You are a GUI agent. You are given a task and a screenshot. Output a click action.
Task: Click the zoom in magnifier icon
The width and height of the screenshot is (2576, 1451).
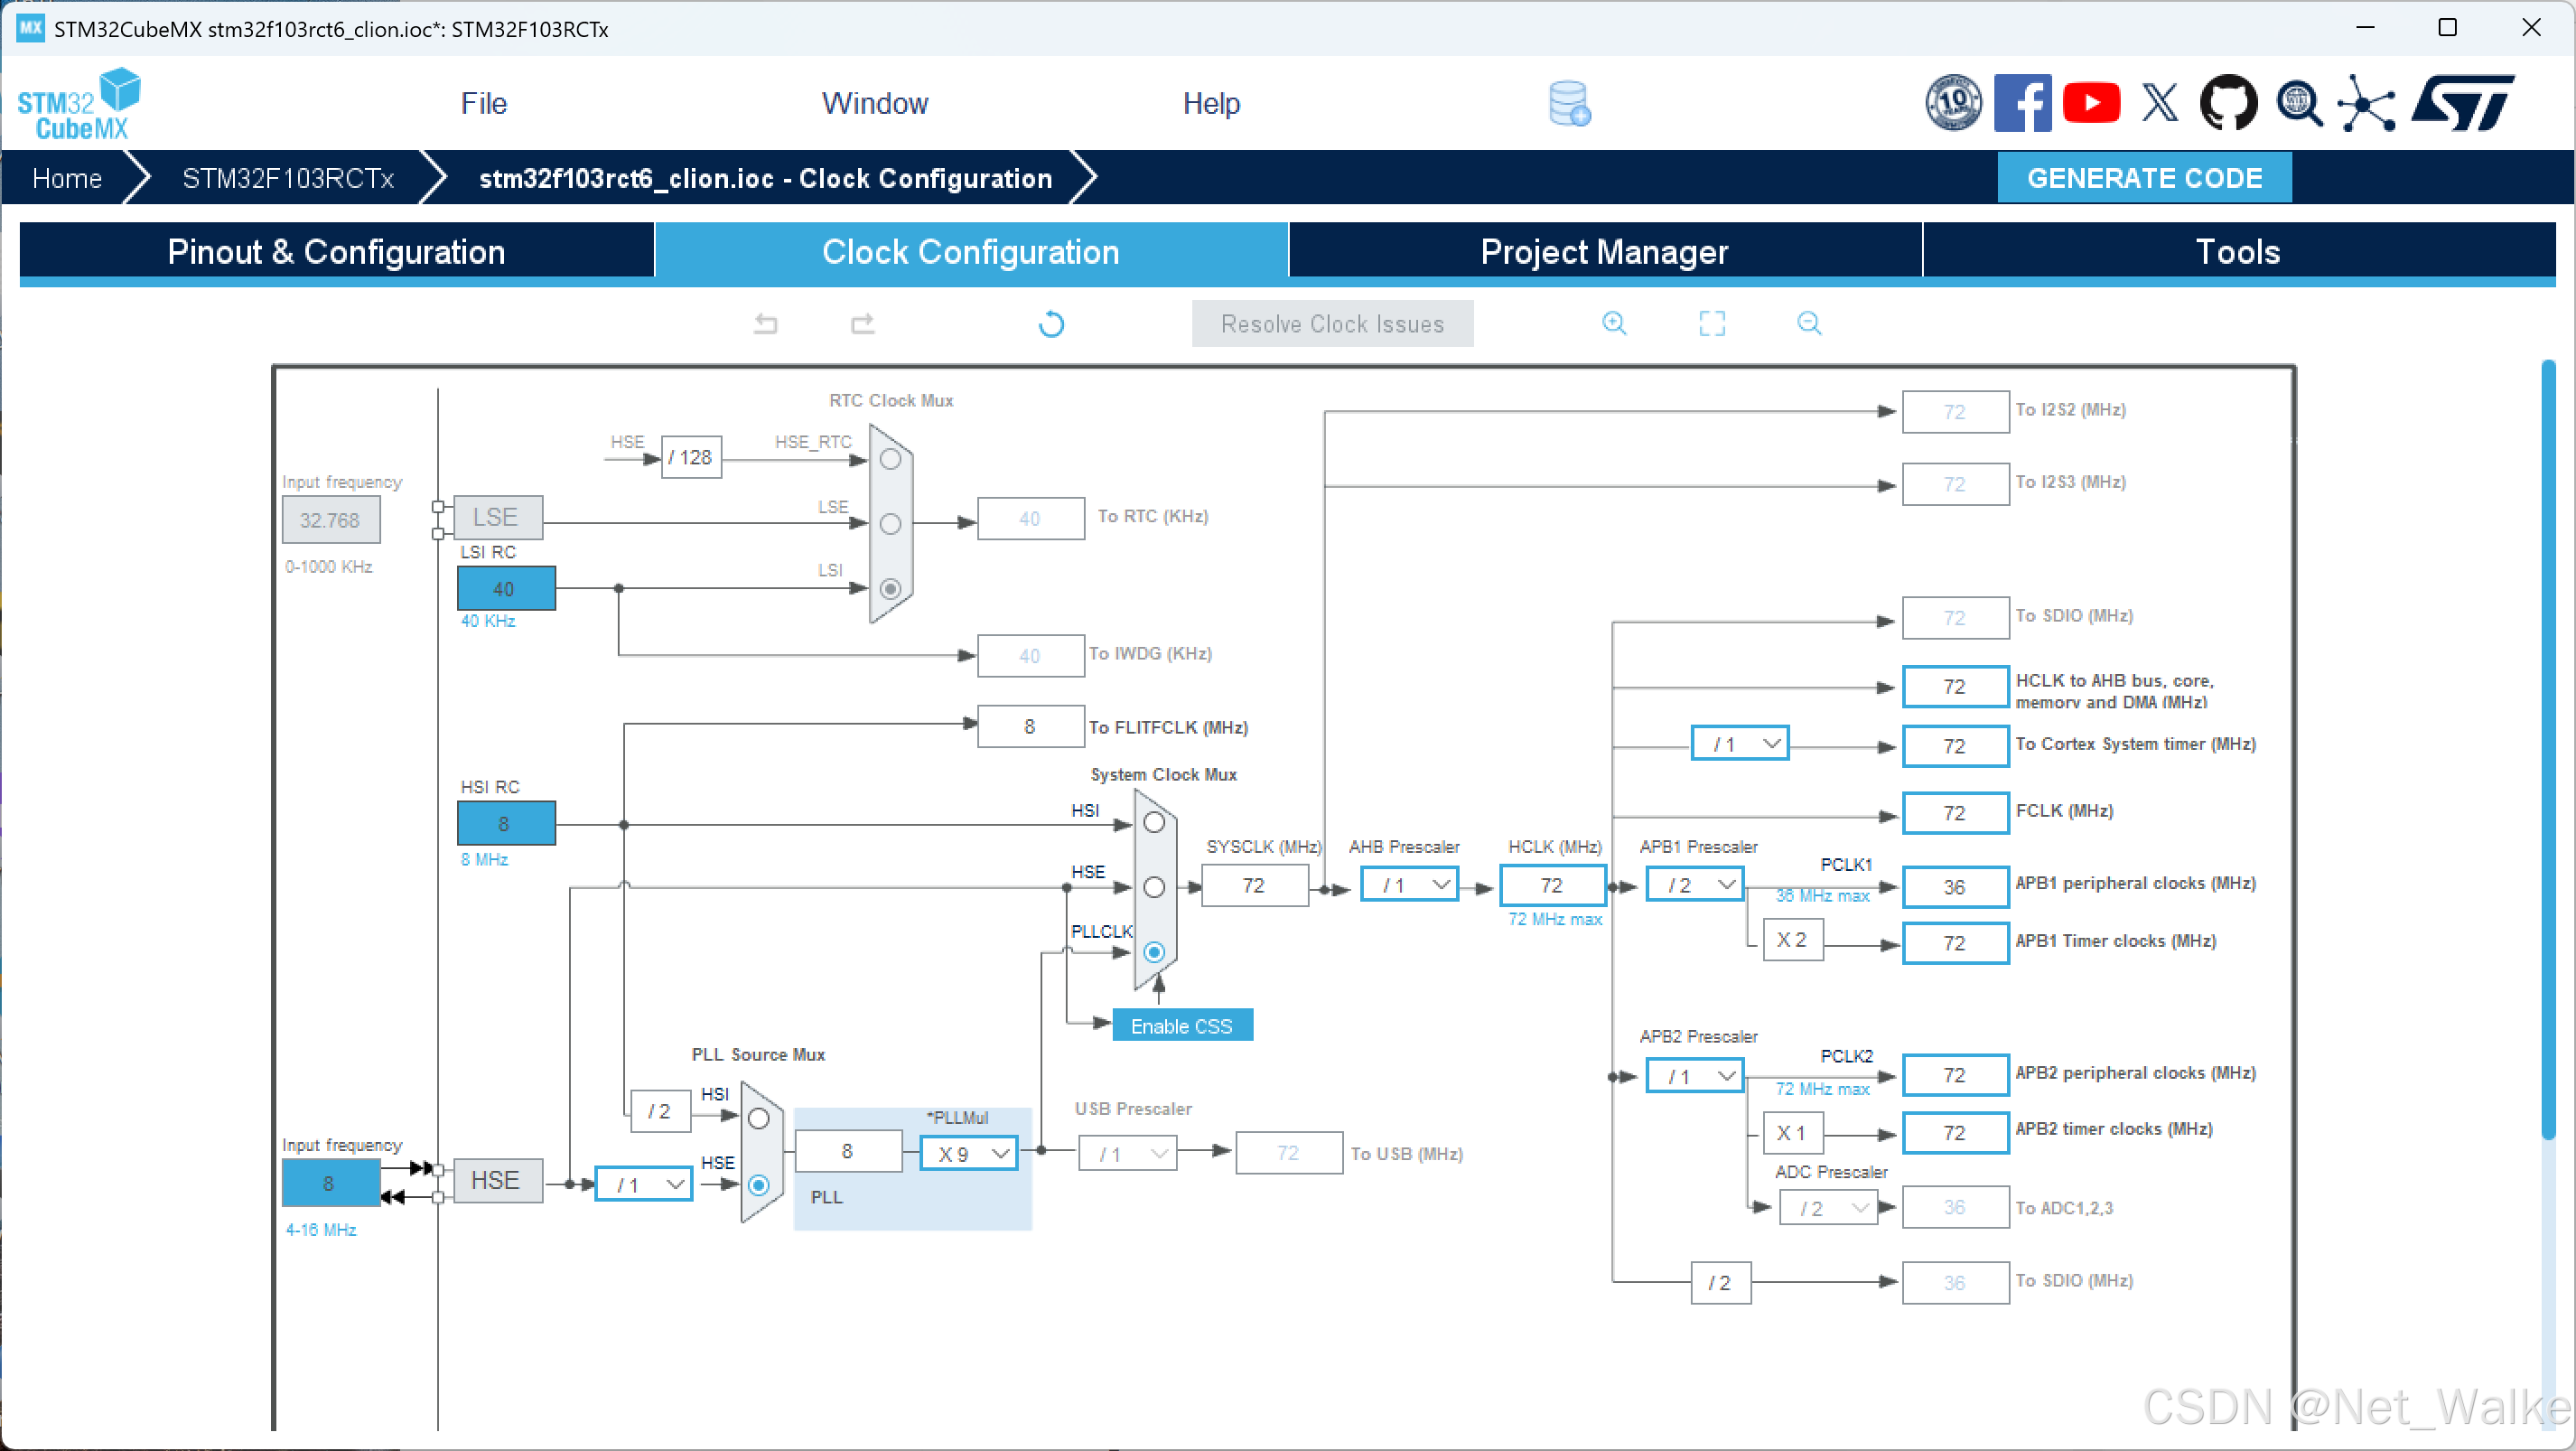pos(1614,323)
